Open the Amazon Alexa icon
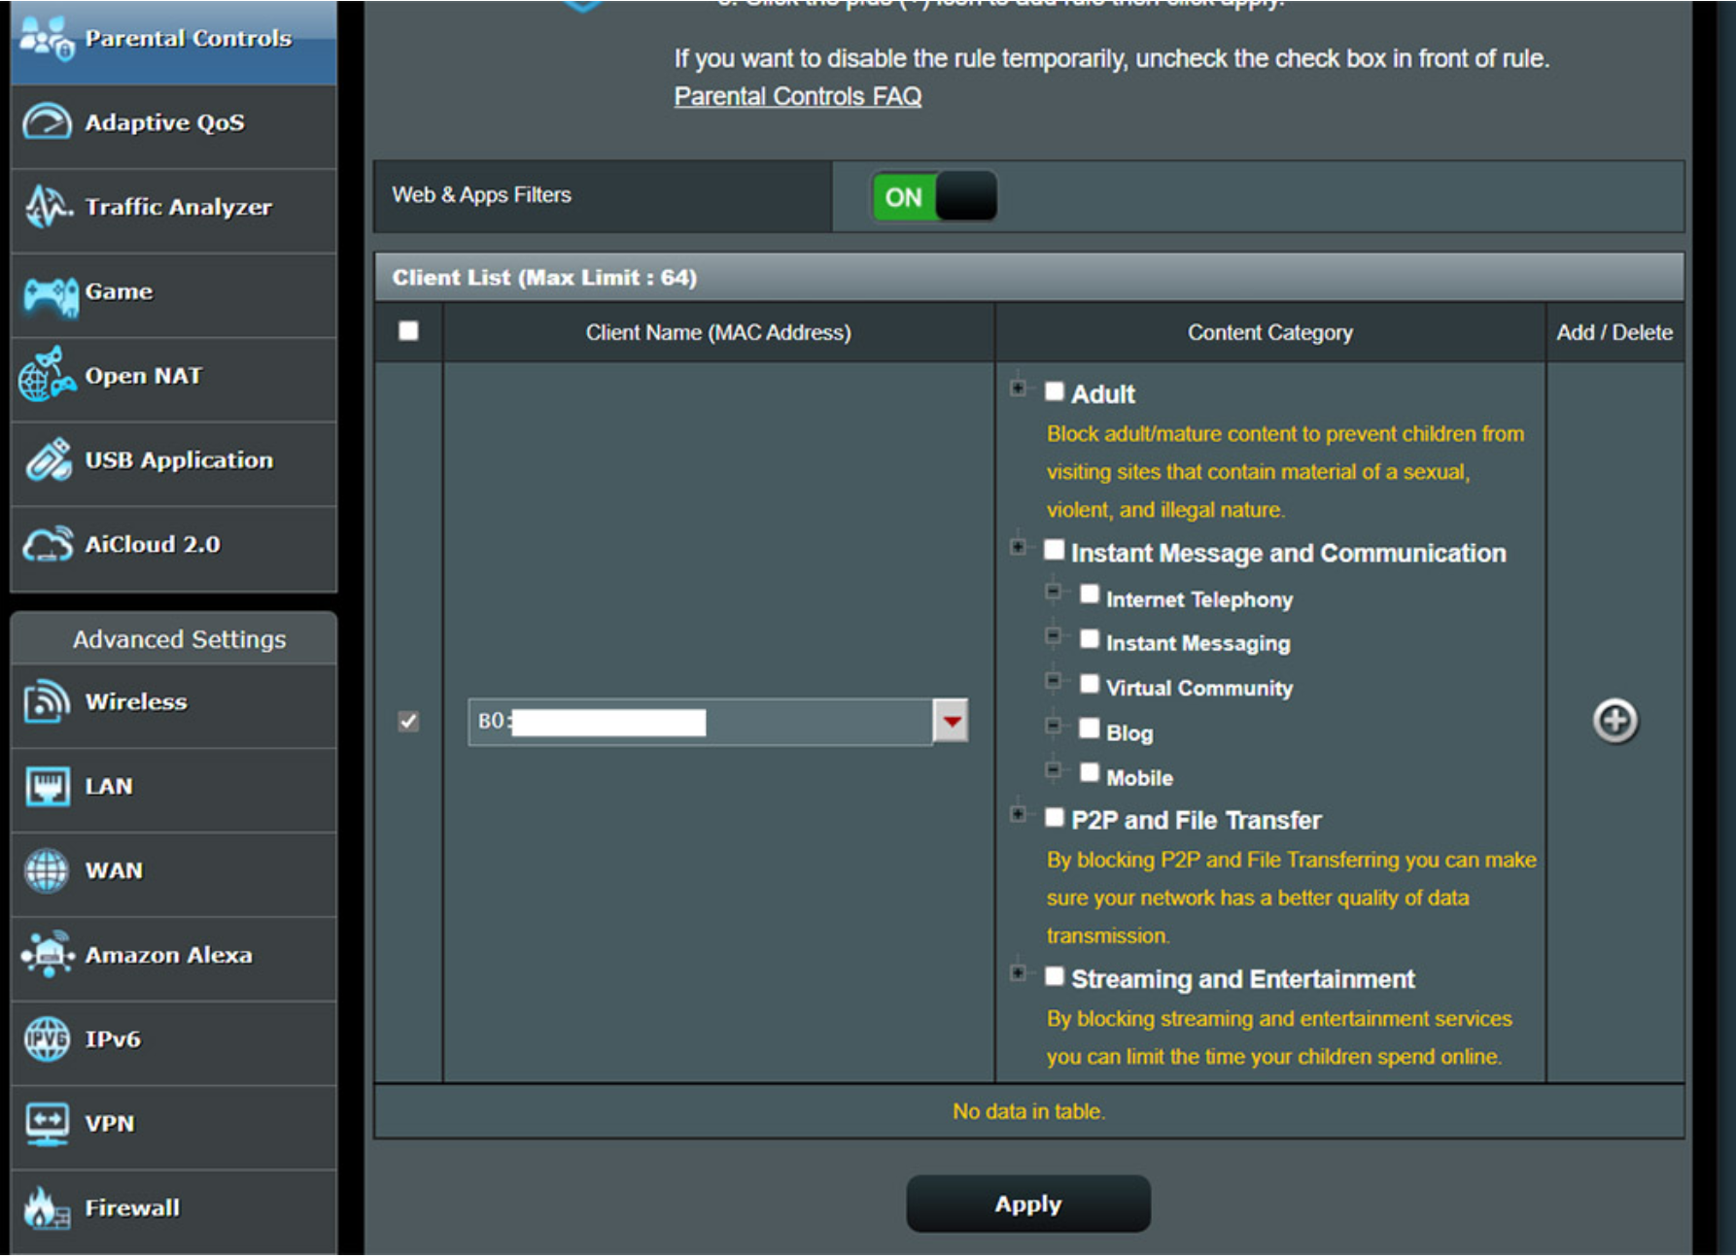This screenshot has height=1257, width=1736. (x=48, y=954)
